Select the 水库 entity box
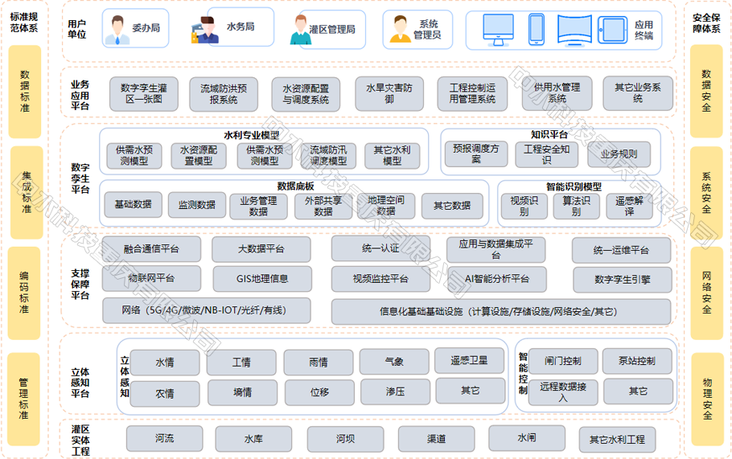The height and width of the screenshot is (459, 732). [253, 440]
